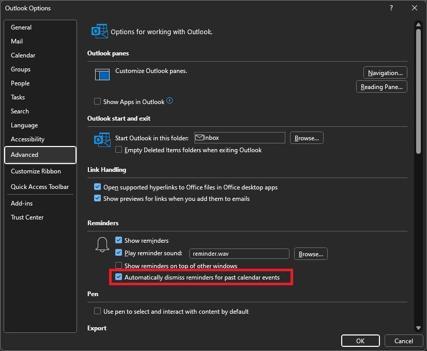This screenshot has width=427, height=351.
Task: Select the Calendar category in the sidebar
Action: (40, 55)
